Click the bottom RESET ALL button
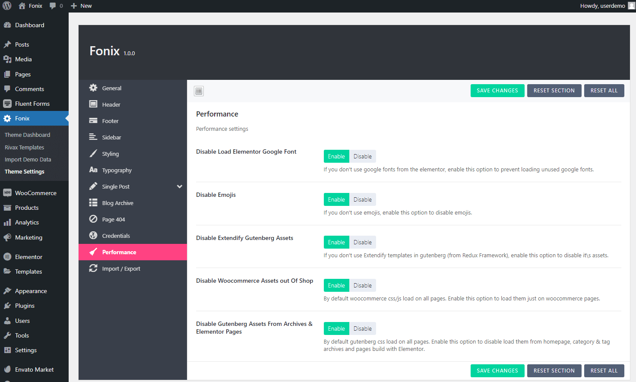 (604, 371)
